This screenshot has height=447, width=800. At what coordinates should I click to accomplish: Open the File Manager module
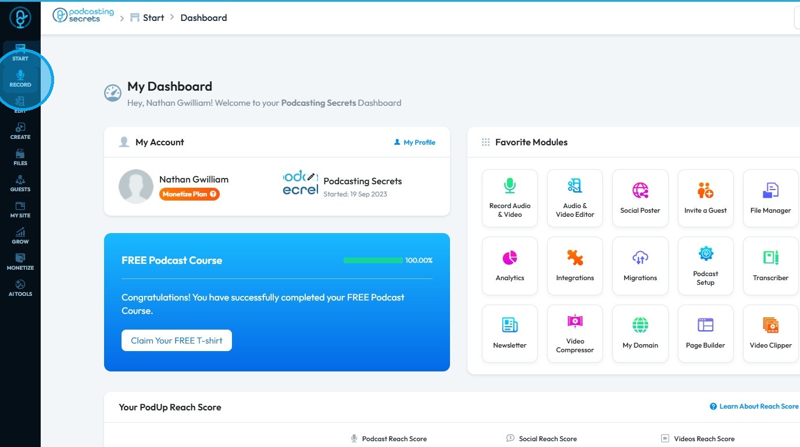770,198
